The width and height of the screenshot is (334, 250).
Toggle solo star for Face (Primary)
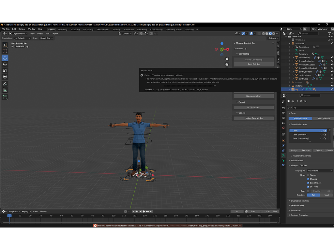click(x=325, y=135)
